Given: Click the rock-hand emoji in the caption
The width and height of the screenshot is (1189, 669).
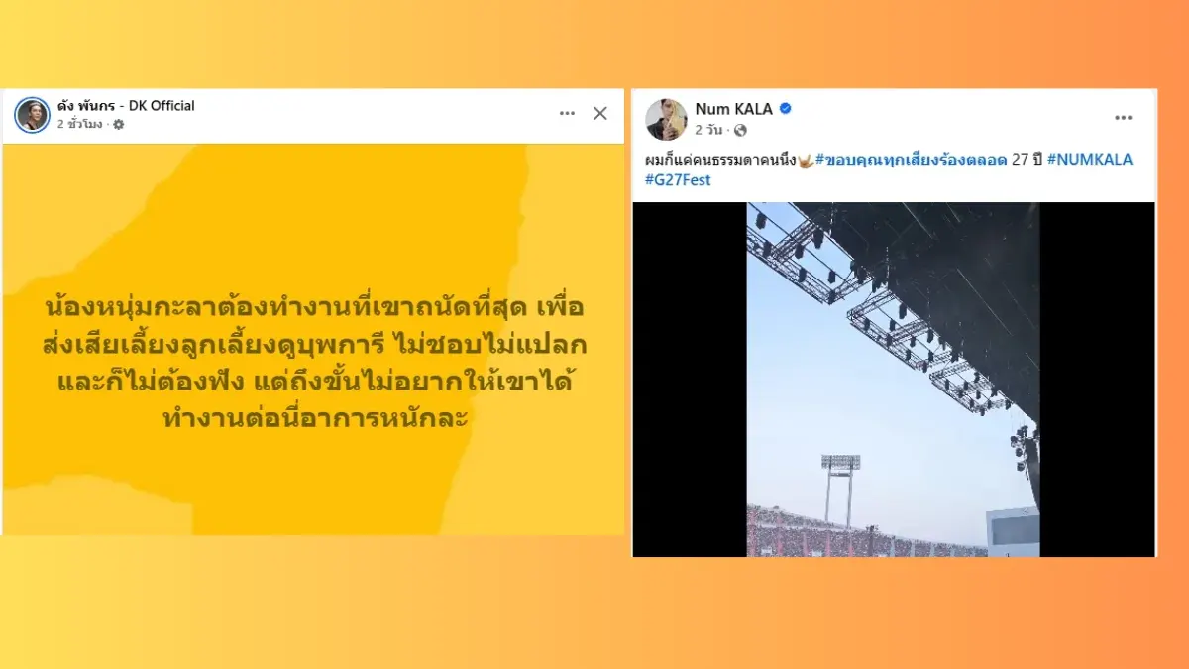Looking at the screenshot, I should point(807,160).
